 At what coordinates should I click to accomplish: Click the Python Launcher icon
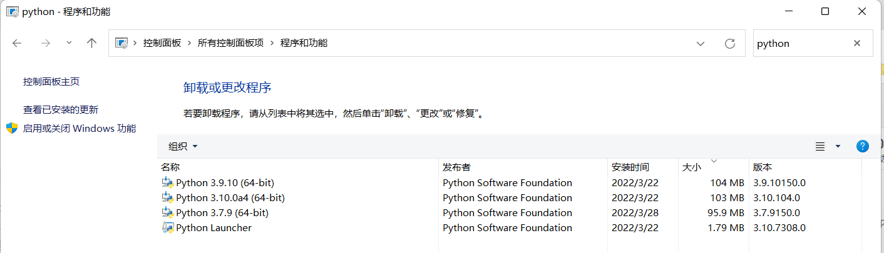pyautogui.click(x=167, y=228)
